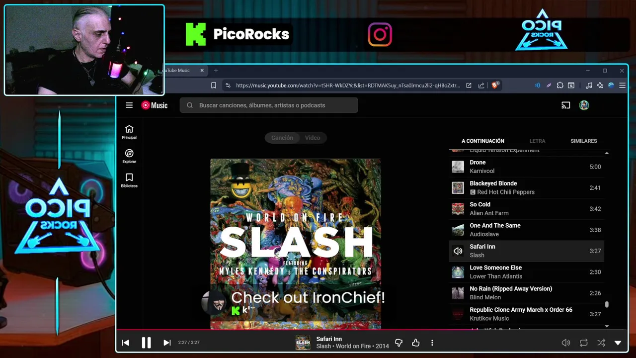Image resolution: width=636 pixels, height=358 pixels.
Task: Play Drone by Karnivool from queue
Action: [x=526, y=167]
